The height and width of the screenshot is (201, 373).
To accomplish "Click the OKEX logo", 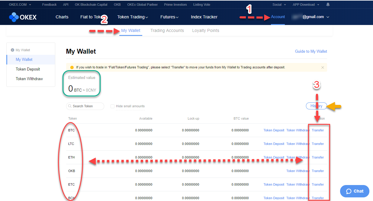I will tap(23, 17).
